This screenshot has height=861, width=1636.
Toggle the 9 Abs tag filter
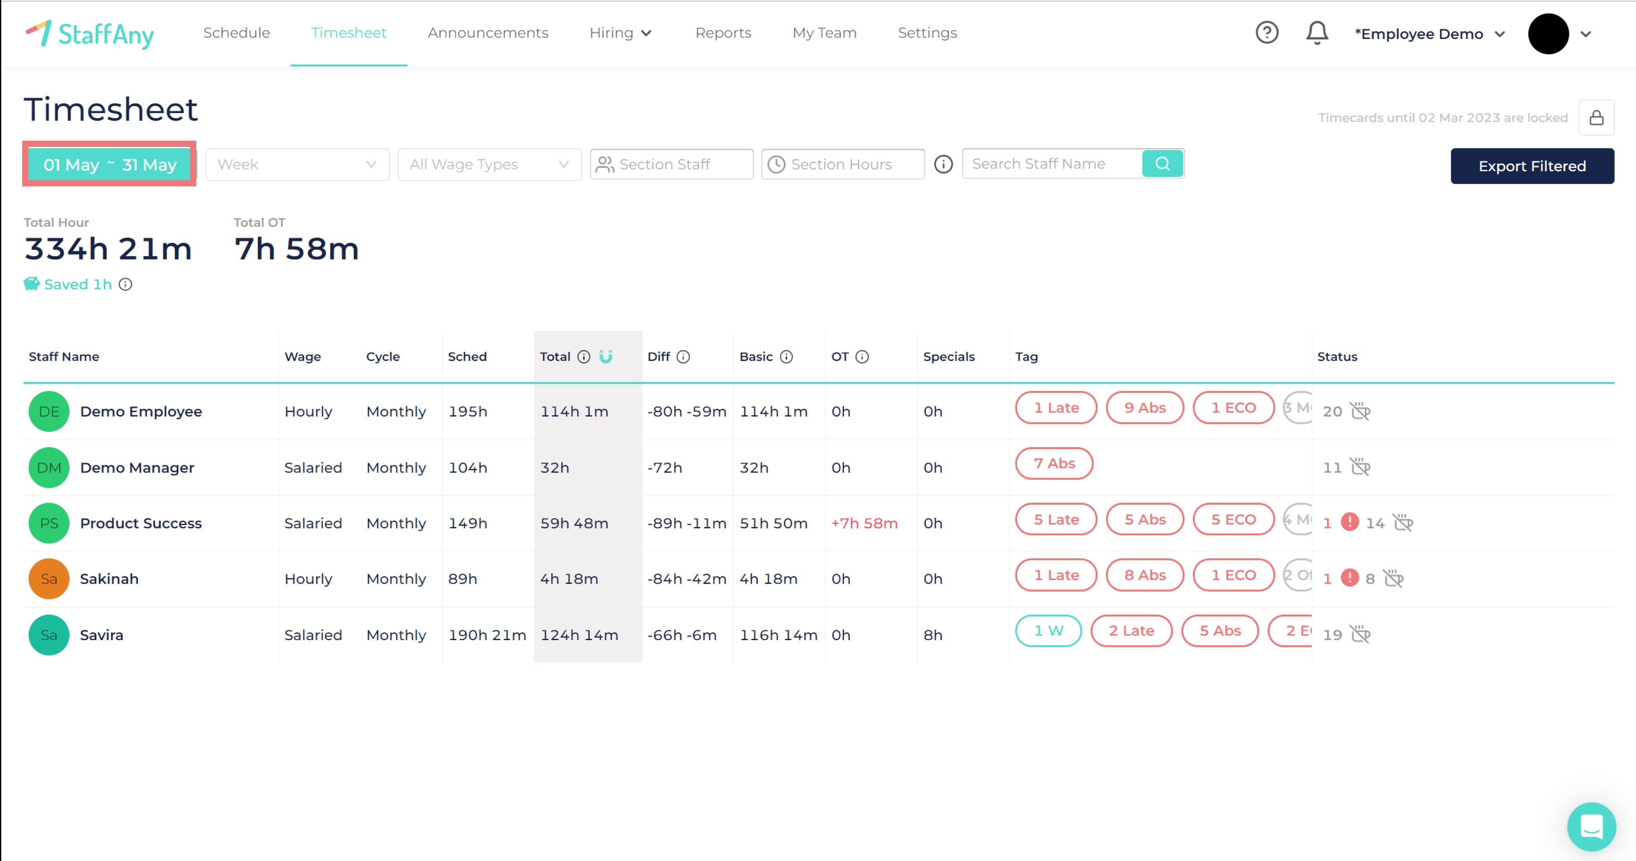click(1144, 408)
